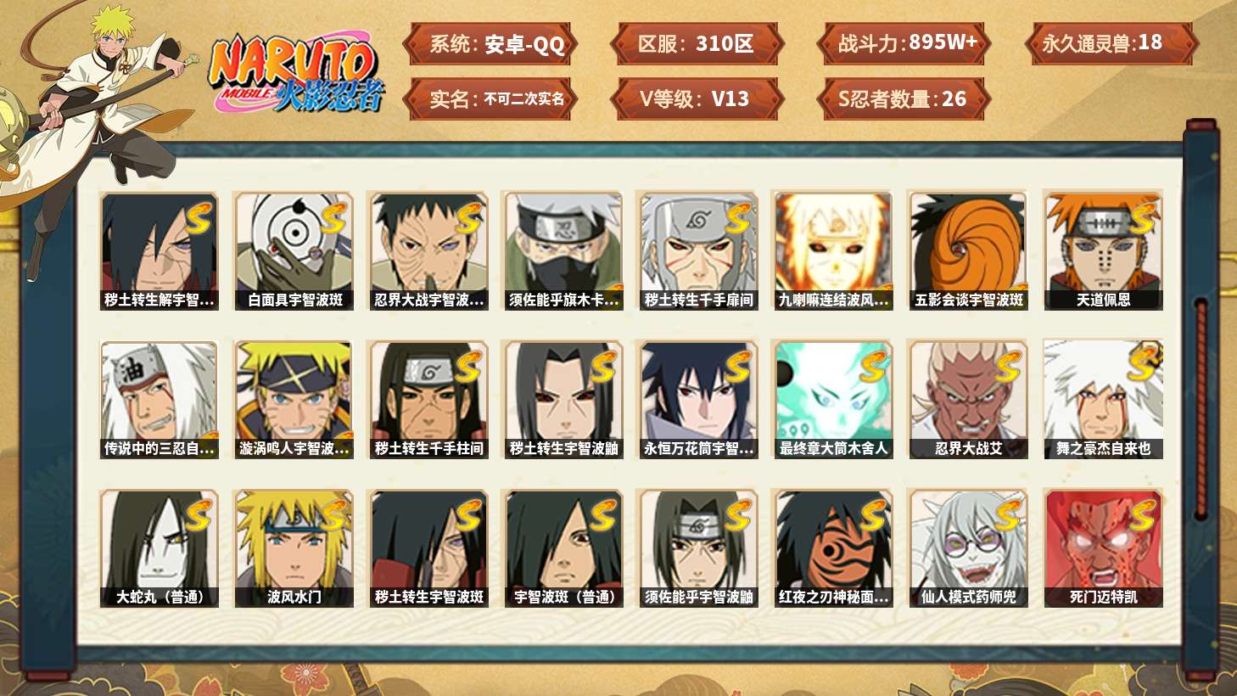Pick the 忍界大战艾 character icon
The height and width of the screenshot is (696, 1237).
[968, 400]
